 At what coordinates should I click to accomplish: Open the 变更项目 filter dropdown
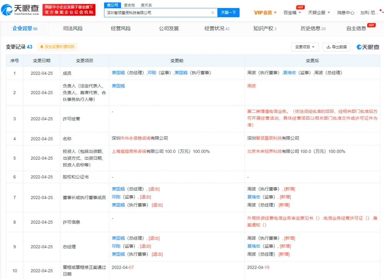pyautogui.click(x=305, y=47)
